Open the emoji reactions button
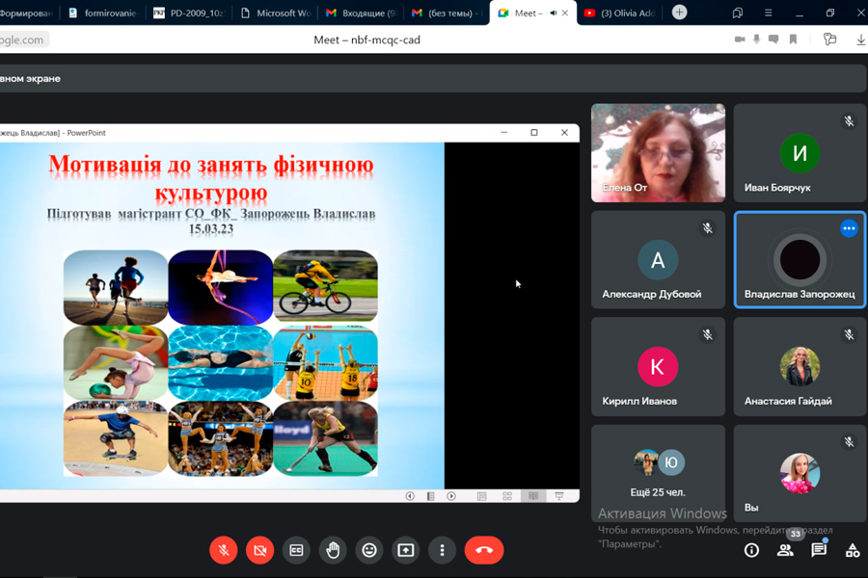 pyautogui.click(x=369, y=550)
